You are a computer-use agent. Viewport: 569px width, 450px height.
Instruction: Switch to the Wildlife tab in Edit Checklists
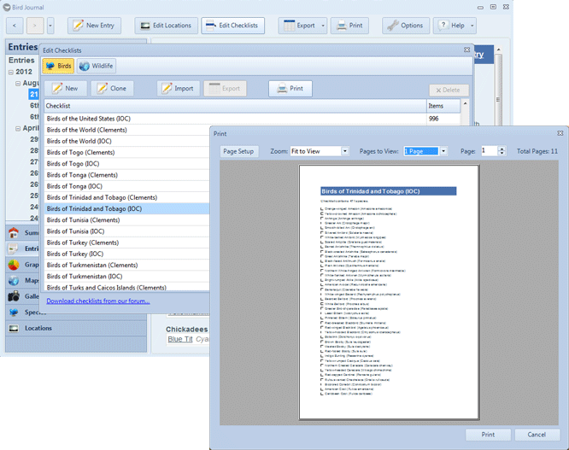[x=97, y=66]
